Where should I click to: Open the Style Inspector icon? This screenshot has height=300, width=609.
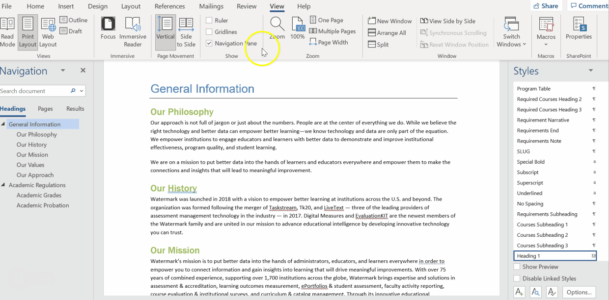535,292
